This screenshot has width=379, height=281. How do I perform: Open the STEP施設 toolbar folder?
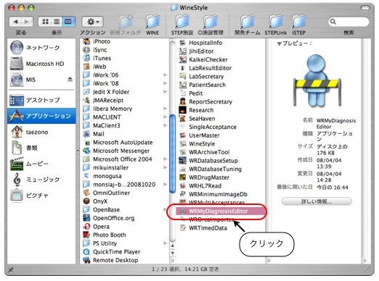point(182,25)
